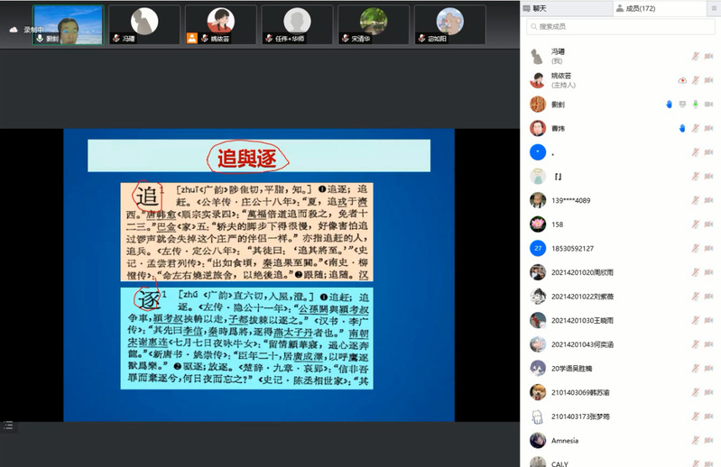The width and height of the screenshot is (721, 467).
Task: Toggle camera for 冯珊 in member list
Action: pos(710,56)
